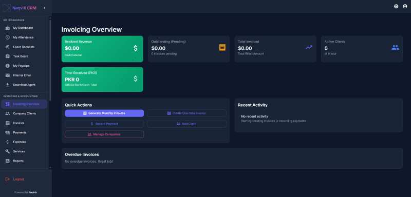The height and width of the screenshot is (197, 411).
Task: Click the Invoicing Overview dashboard icon
Action: 8,104
